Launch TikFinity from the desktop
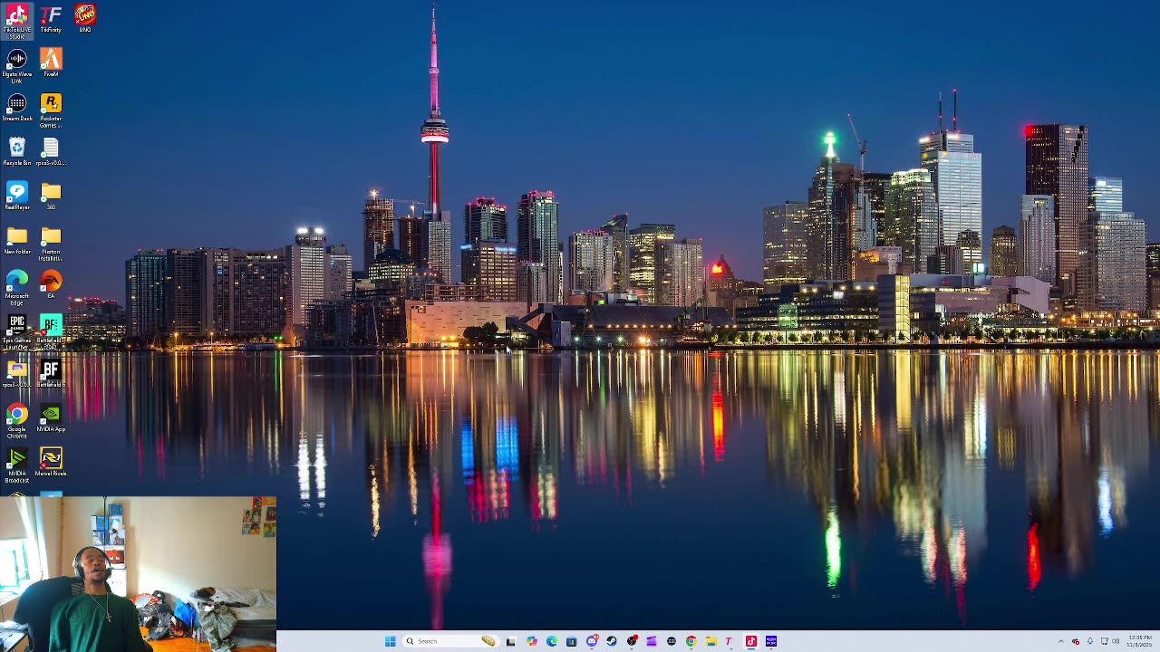This screenshot has width=1160, height=652. pyautogui.click(x=51, y=20)
